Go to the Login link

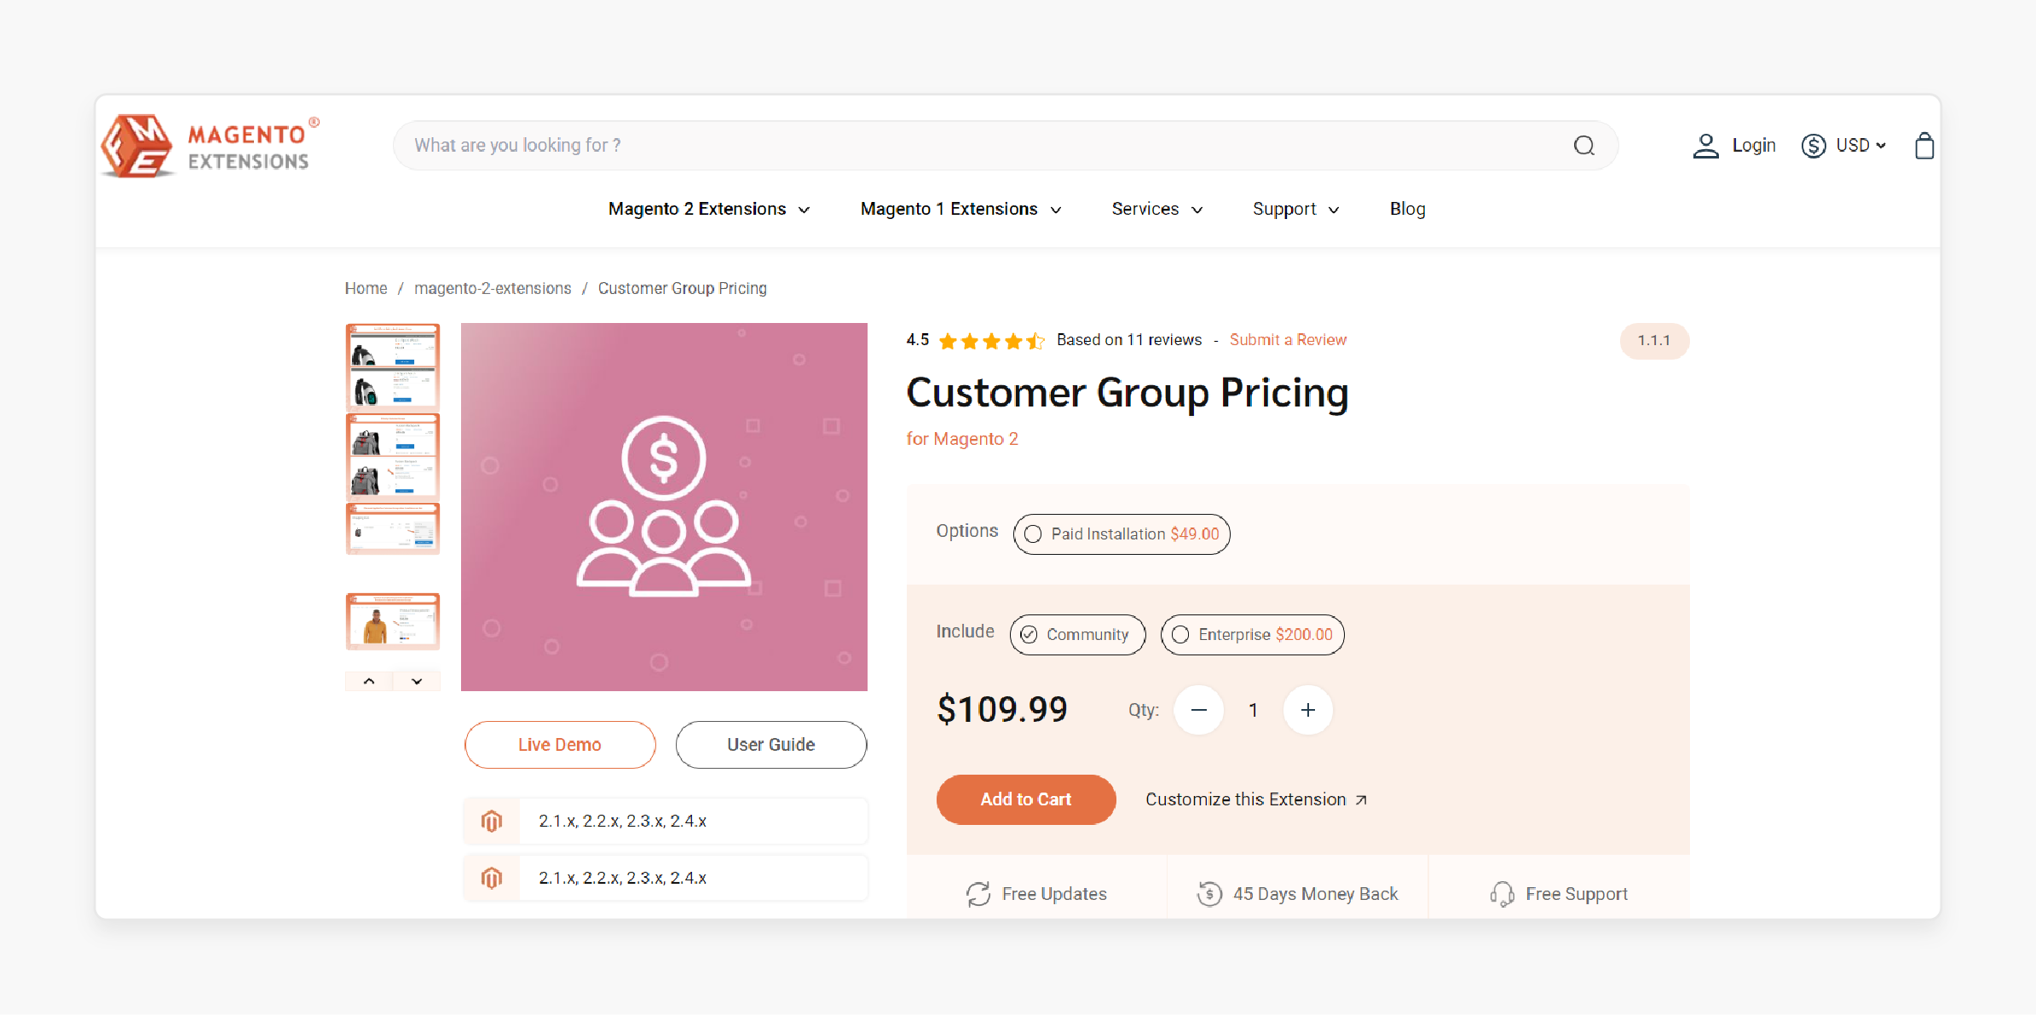coord(1754,146)
